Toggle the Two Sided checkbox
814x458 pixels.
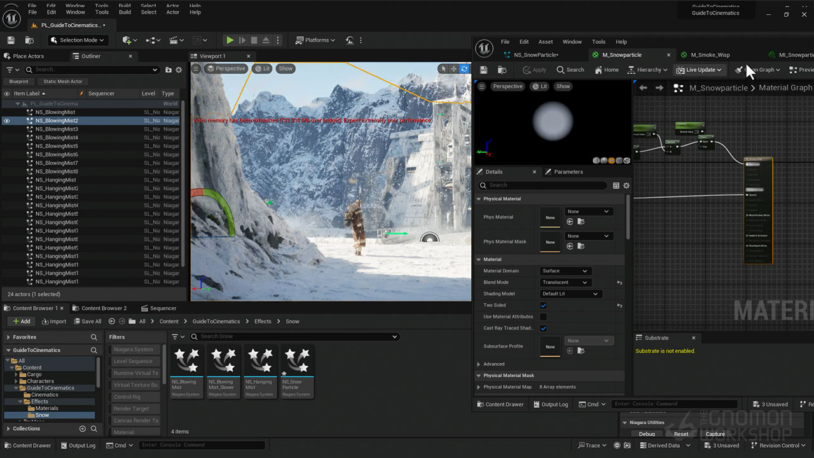pyautogui.click(x=543, y=305)
